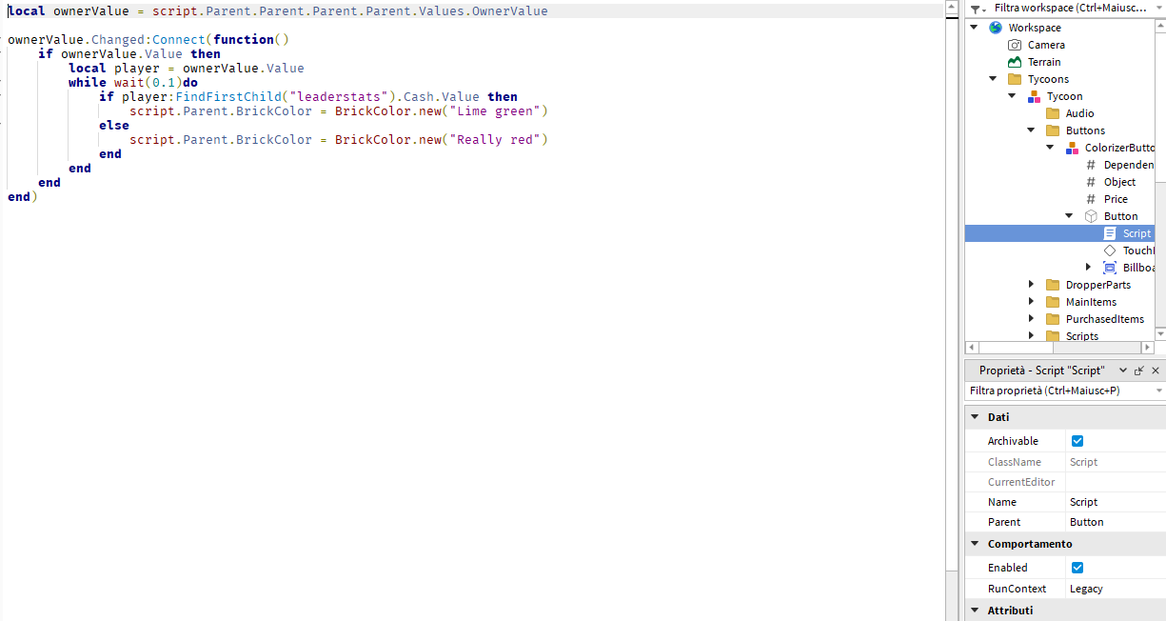The width and height of the screenshot is (1166, 621).
Task: Click the Script document icon
Action: [x=1110, y=233]
